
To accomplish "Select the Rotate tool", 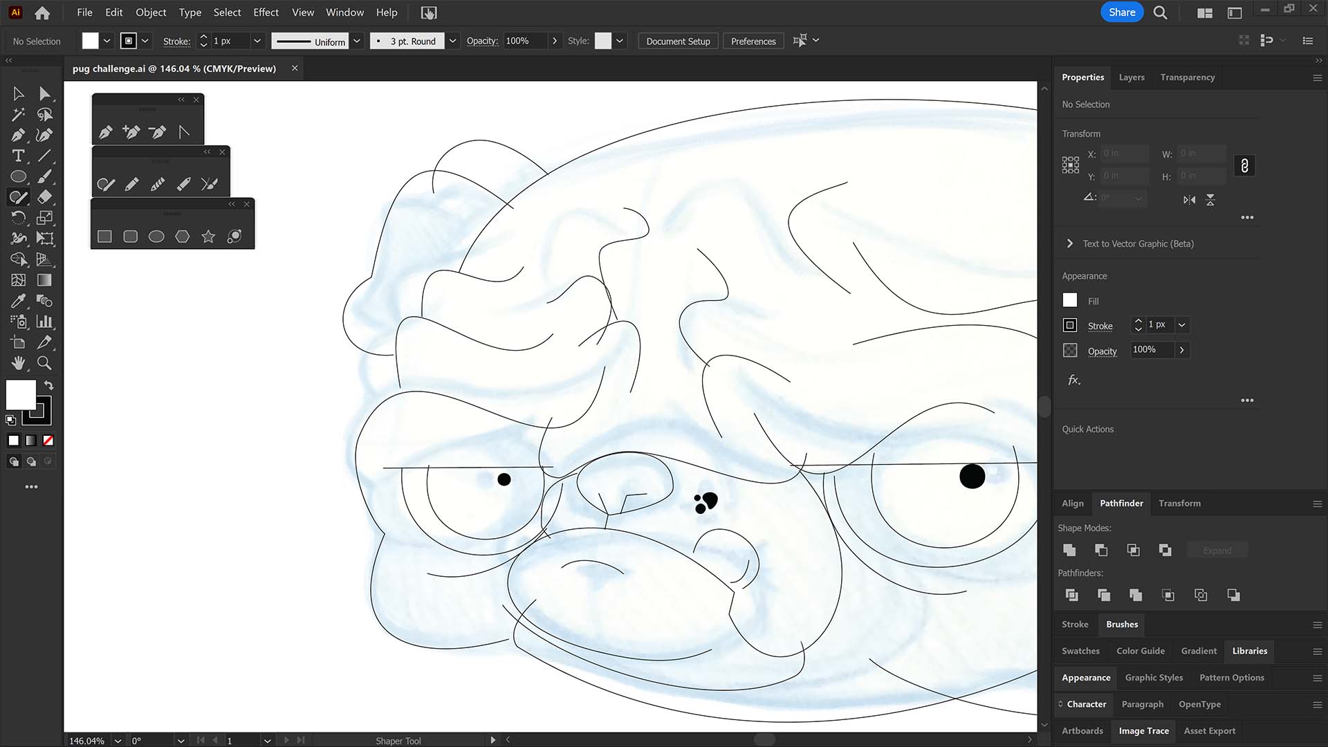I will 19,218.
